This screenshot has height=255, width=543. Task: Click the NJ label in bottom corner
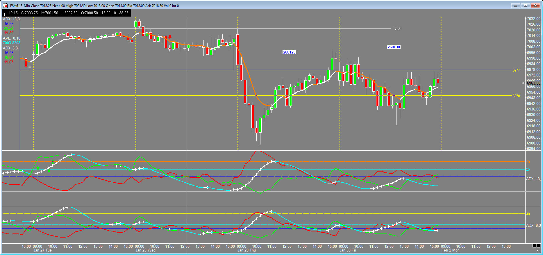point(538,251)
